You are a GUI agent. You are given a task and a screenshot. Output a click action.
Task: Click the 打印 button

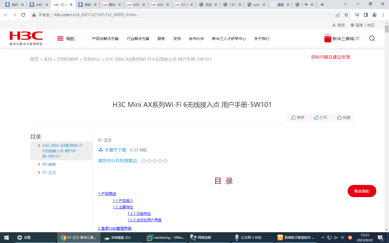pyautogui.click(x=320, y=117)
